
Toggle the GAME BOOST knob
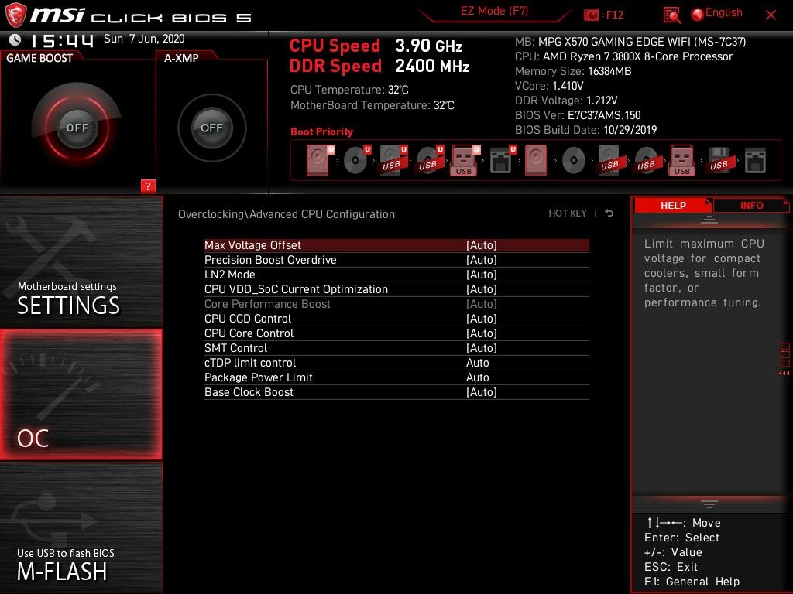point(77,128)
